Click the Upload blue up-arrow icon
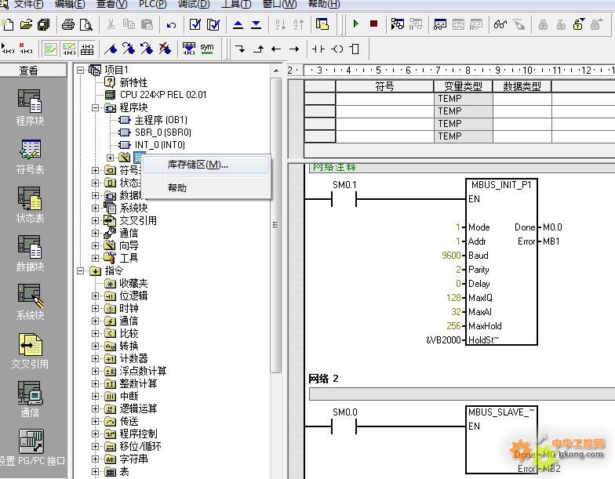 click(238, 25)
